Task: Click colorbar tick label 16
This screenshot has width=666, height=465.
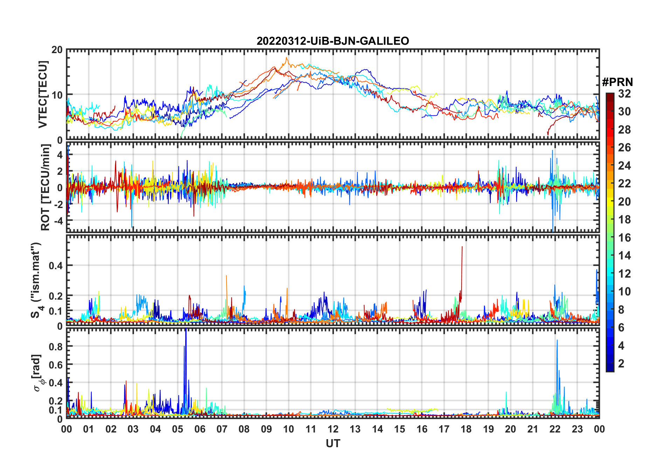Action: [x=624, y=238]
